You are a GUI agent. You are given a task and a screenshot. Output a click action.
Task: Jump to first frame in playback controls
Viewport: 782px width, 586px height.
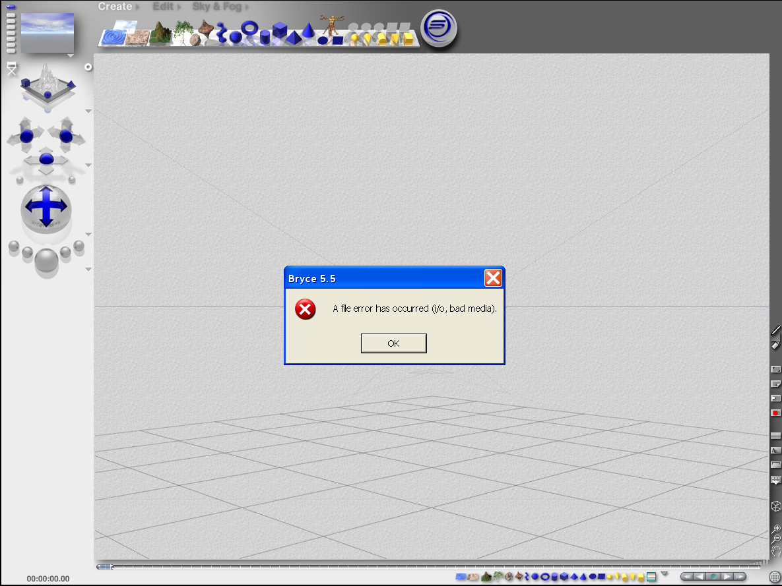point(687,577)
